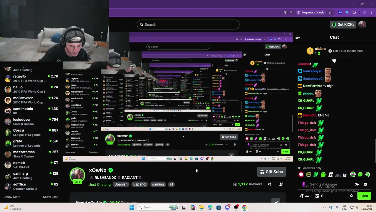Image resolution: width=376 pixels, height=212 pixels.
Task: Click the blue arrow extension icon
Action: tap(340, 12)
